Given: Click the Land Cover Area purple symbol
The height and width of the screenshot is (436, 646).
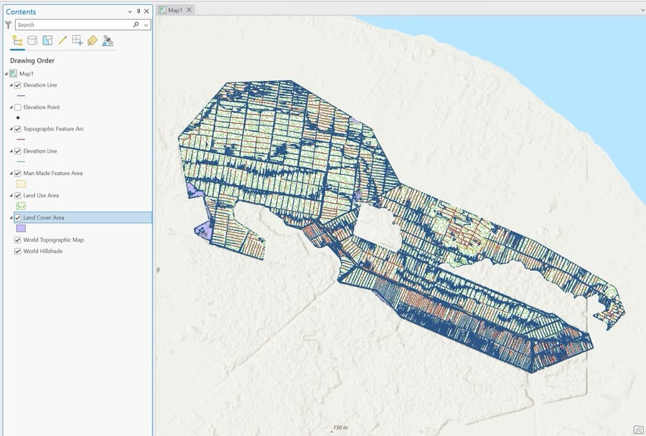Looking at the screenshot, I should coord(21,228).
